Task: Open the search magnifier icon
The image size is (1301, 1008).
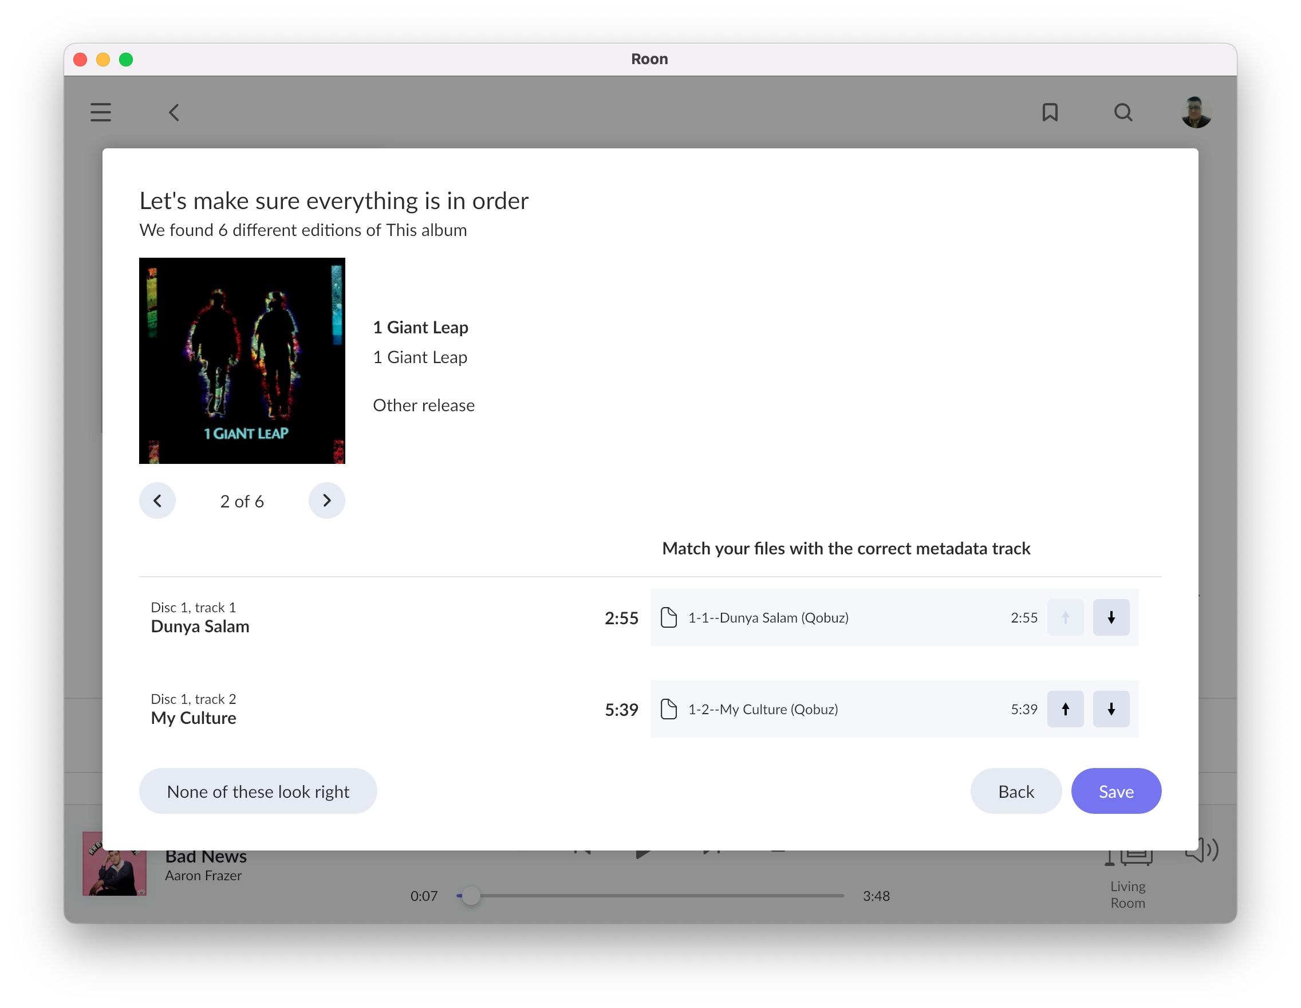Action: point(1123,112)
